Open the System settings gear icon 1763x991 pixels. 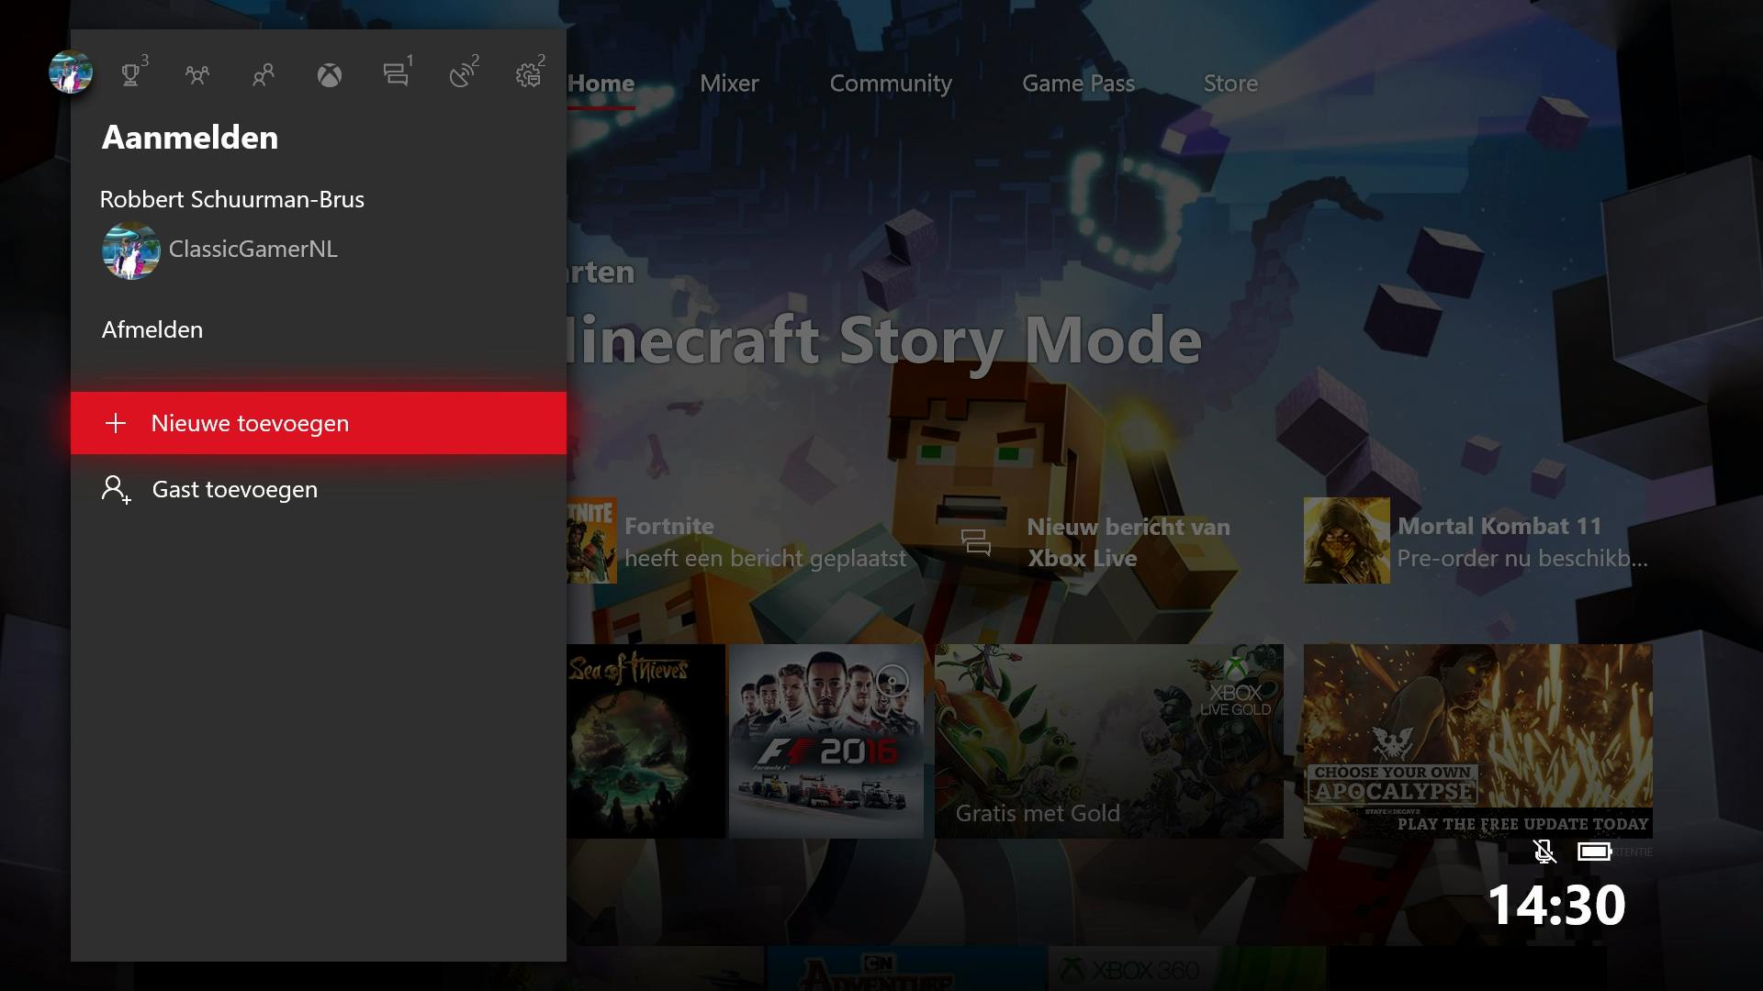point(528,74)
